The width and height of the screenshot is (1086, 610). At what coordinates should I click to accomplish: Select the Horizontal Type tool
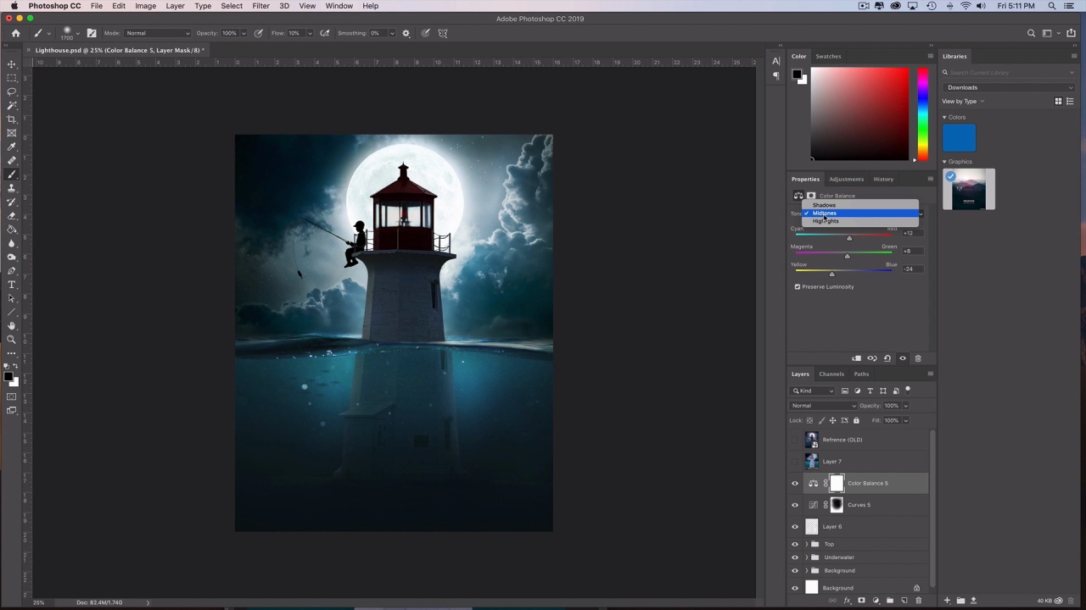click(12, 285)
